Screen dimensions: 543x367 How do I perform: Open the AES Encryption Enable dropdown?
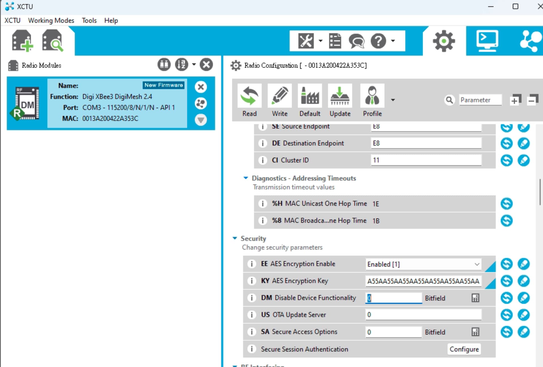[477, 264]
